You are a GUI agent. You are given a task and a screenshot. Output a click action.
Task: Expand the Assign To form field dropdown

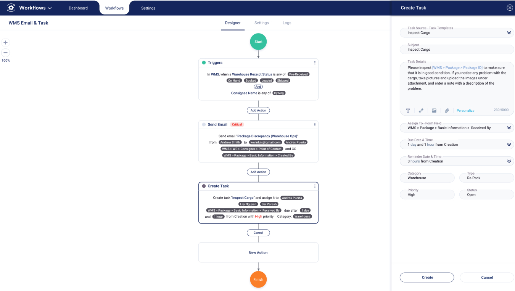pyautogui.click(x=509, y=128)
